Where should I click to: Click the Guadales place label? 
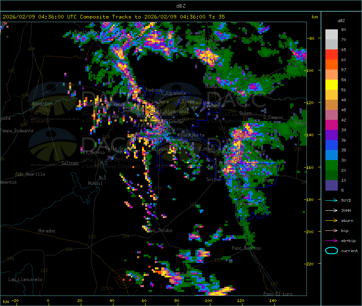pyautogui.click(x=215, y=86)
